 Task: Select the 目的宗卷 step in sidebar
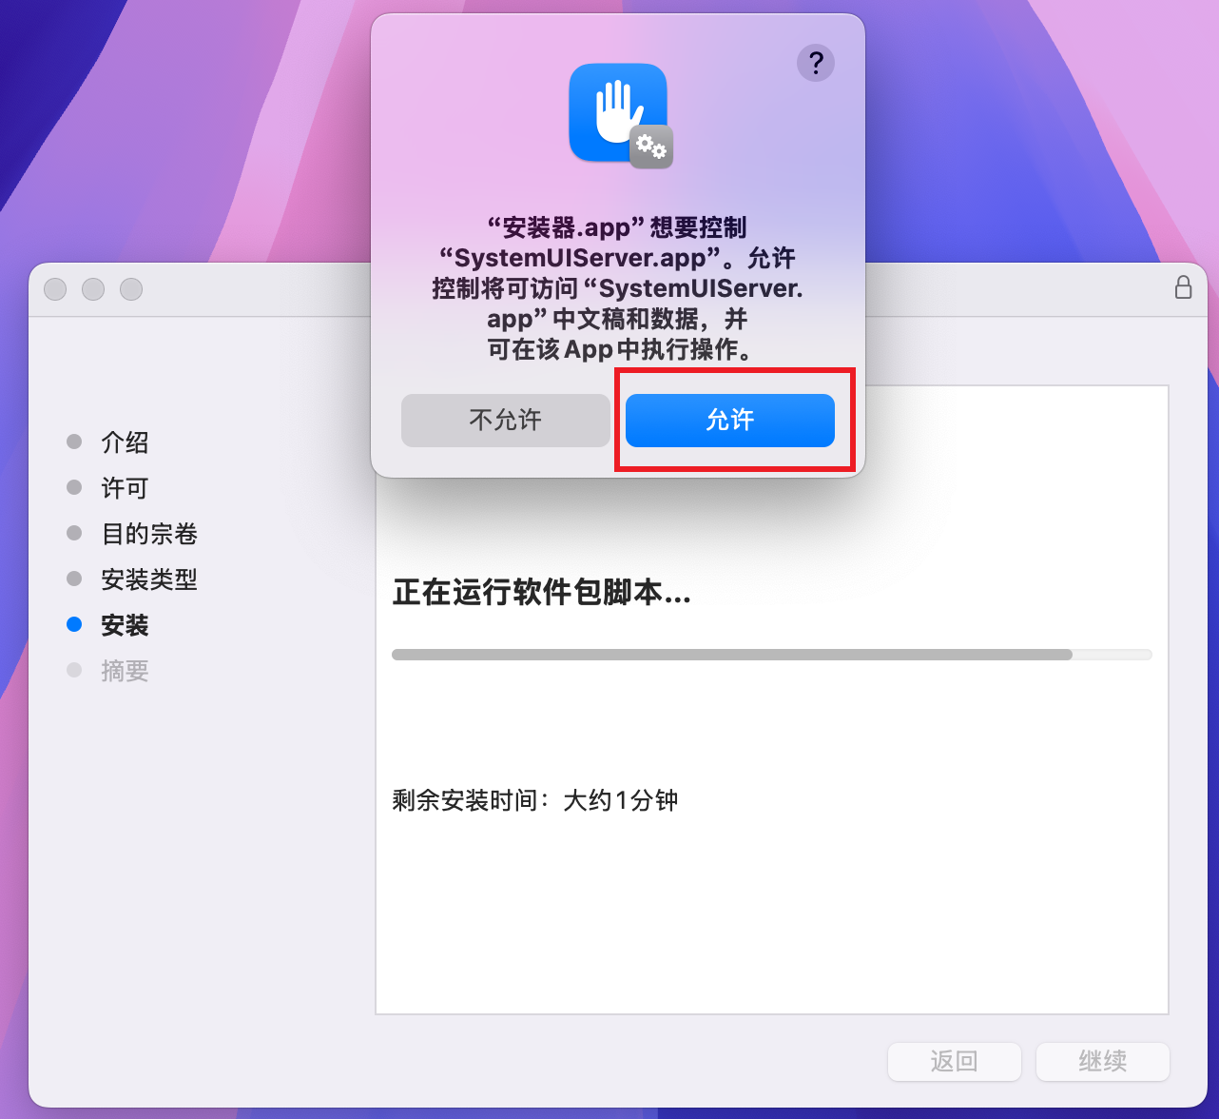(149, 534)
